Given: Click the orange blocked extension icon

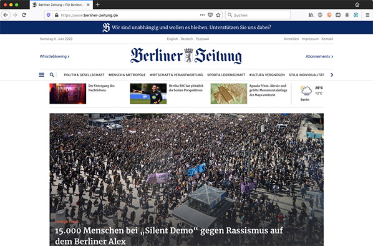Looking at the screenshot, I should 329,15.
